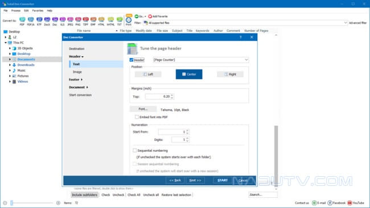Open the Page Counter header dropdown
This screenshot has height=208, width=370.
pyautogui.click(x=246, y=60)
